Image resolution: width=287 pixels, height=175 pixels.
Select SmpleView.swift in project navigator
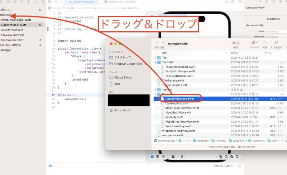[x=12, y=40]
